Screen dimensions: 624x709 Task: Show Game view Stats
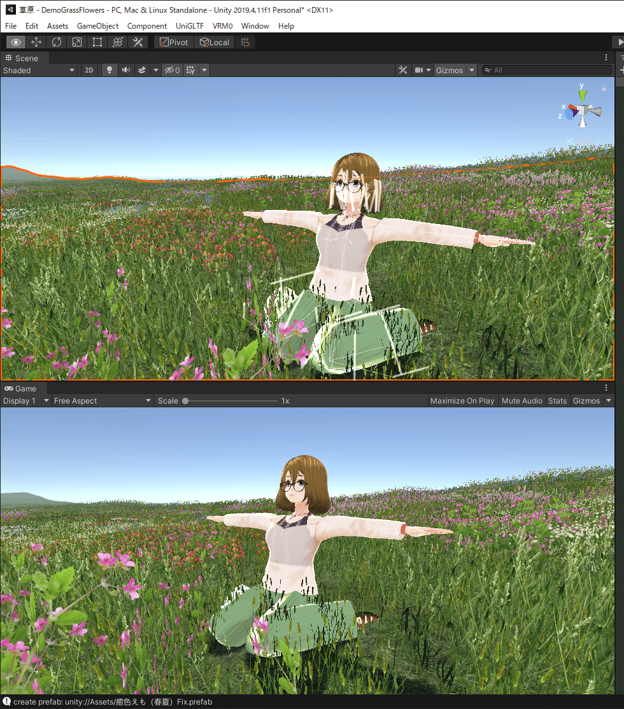click(557, 400)
